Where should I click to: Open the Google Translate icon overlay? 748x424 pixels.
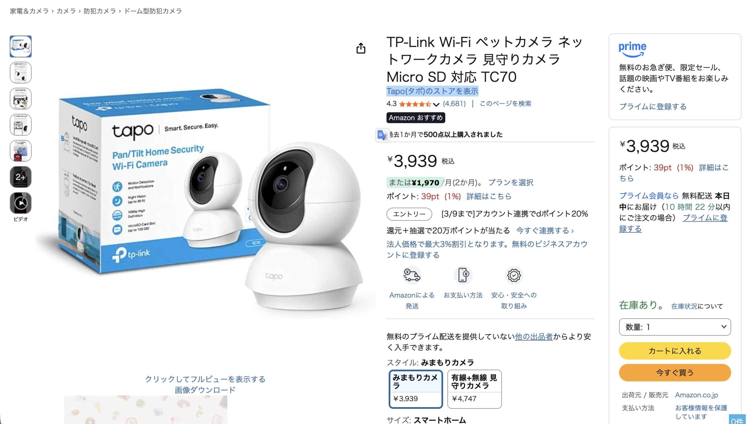[382, 135]
